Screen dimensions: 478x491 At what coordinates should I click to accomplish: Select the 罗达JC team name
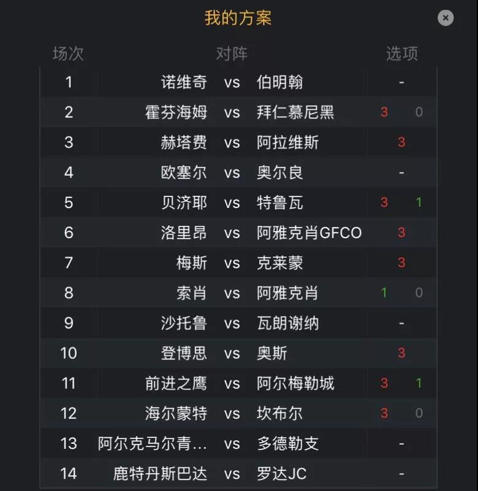pyautogui.click(x=282, y=474)
